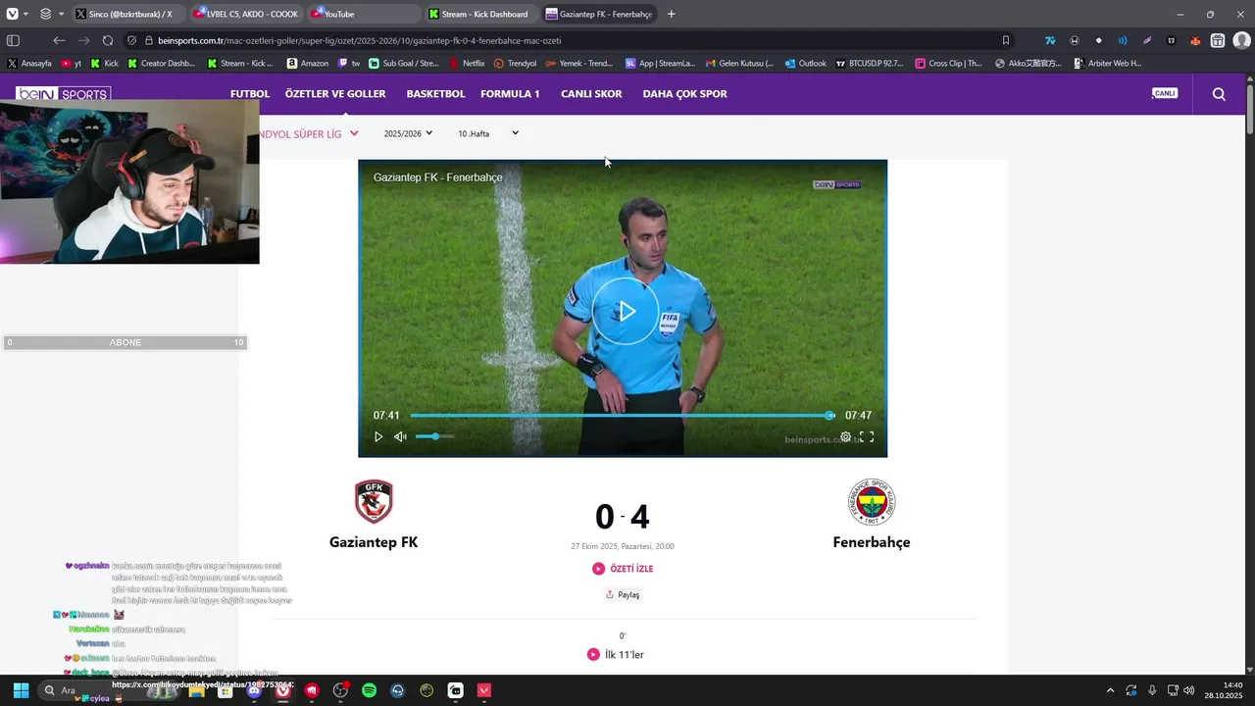Mute the video using speaker icon
The height and width of the screenshot is (706, 1255).
point(400,437)
